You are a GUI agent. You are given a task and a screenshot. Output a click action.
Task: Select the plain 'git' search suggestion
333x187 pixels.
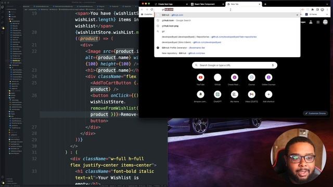point(227,31)
